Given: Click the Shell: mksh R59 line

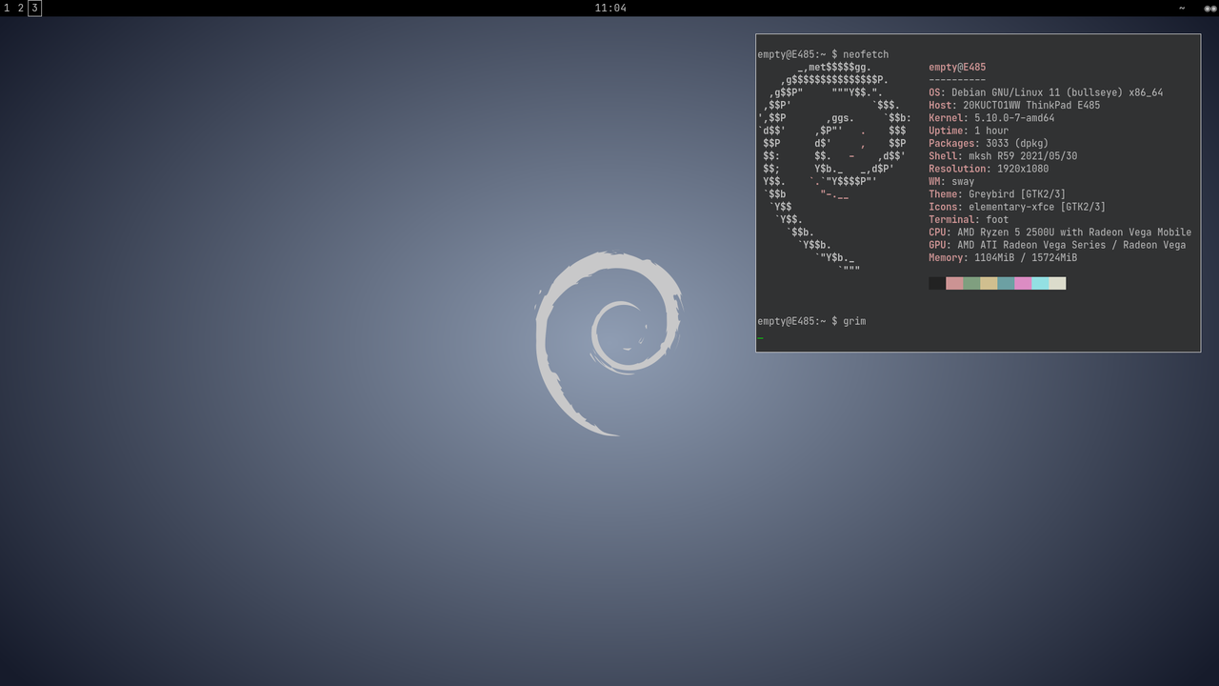Looking at the screenshot, I should (x=1003, y=156).
